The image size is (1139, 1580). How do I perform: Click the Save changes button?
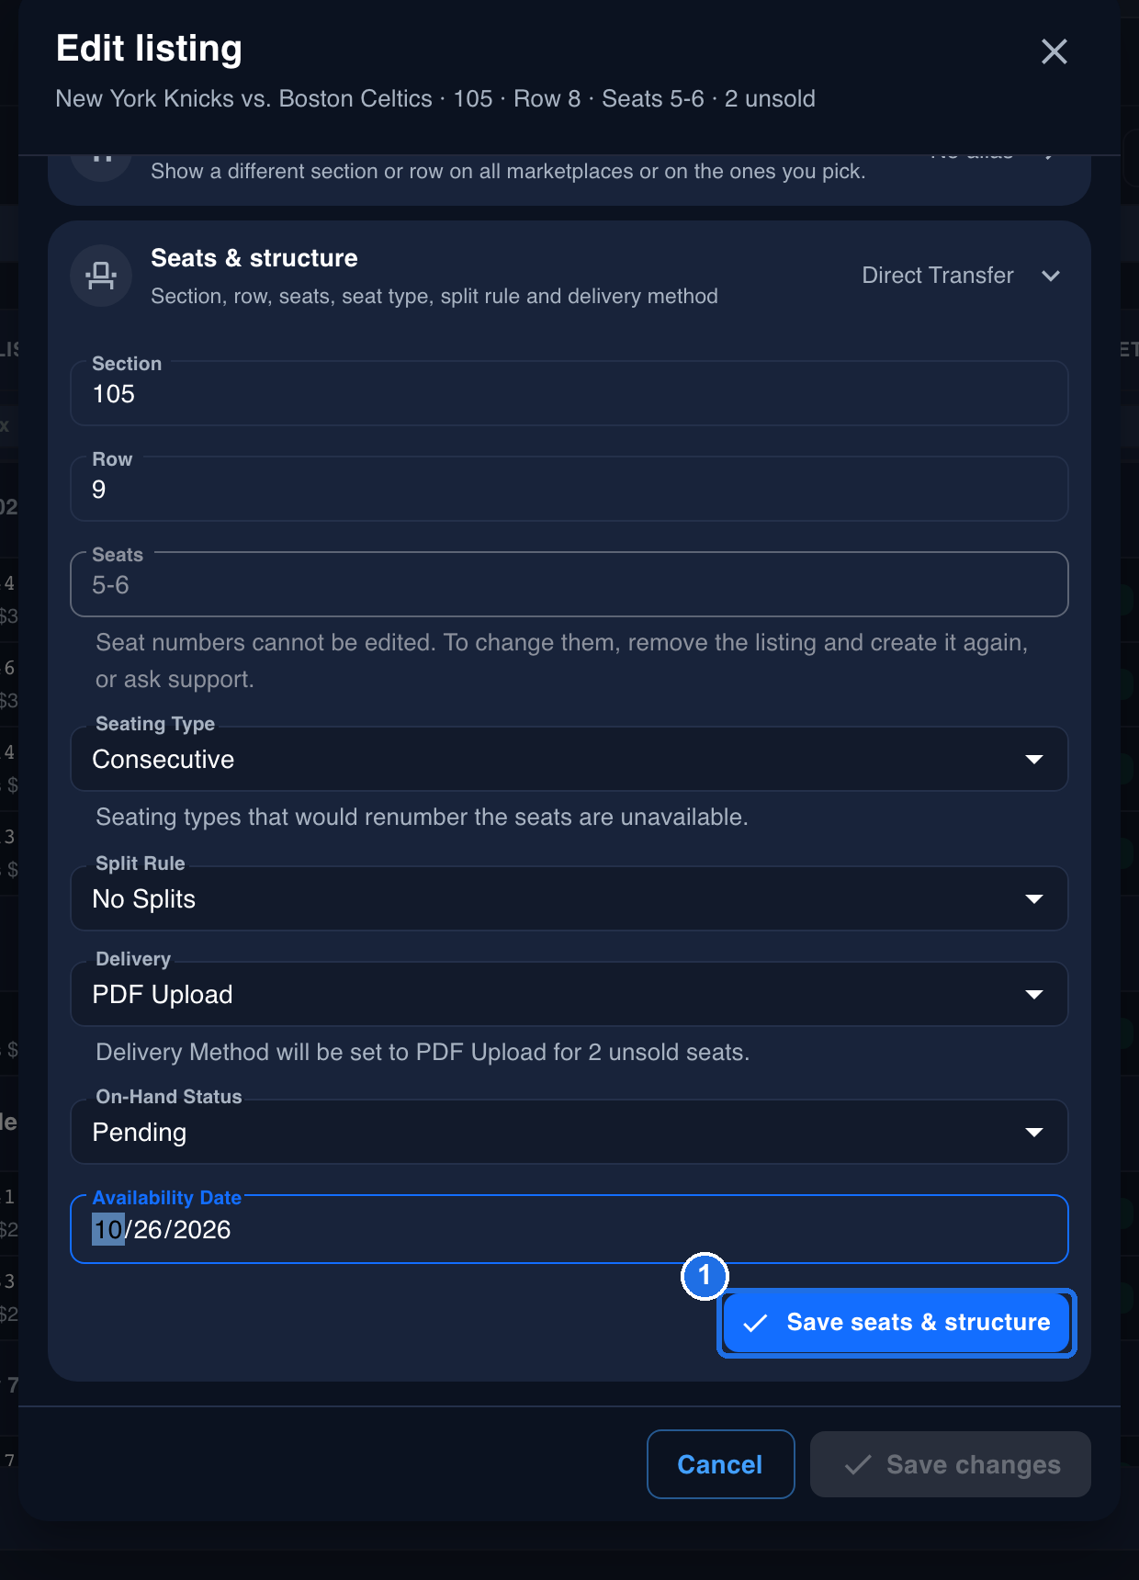click(x=951, y=1464)
